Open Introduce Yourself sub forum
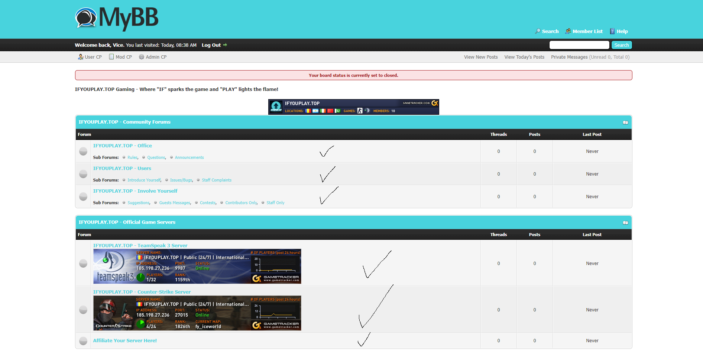This screenshot has width=703, height=353. 144,180
